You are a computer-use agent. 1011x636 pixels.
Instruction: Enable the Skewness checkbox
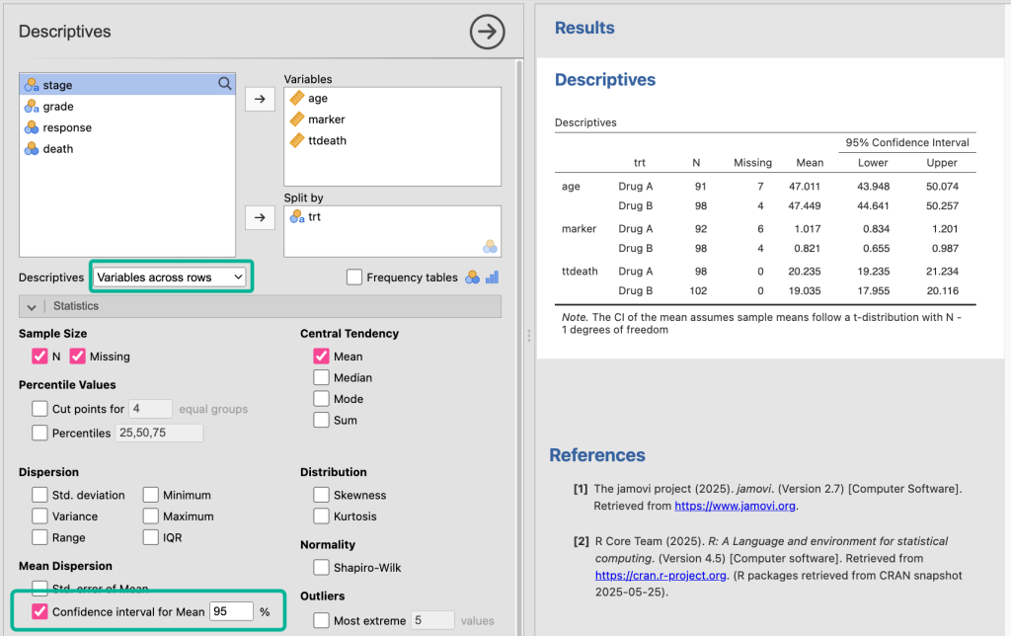coord(321,495)
